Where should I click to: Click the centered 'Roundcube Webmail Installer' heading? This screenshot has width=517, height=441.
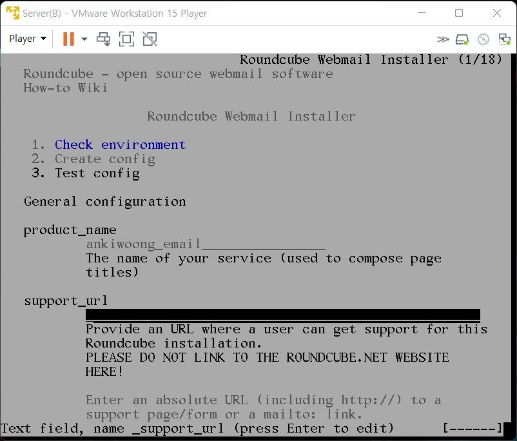click(251, 117)
